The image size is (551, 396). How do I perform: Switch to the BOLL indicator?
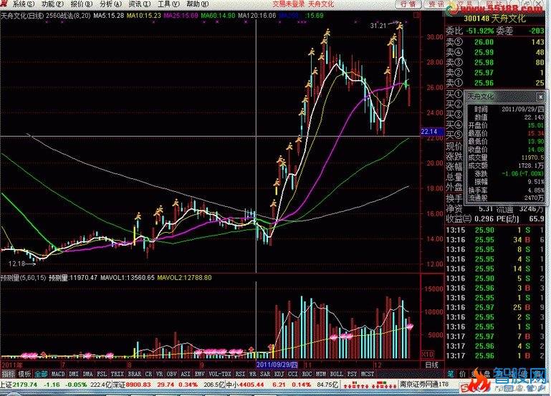337,375
